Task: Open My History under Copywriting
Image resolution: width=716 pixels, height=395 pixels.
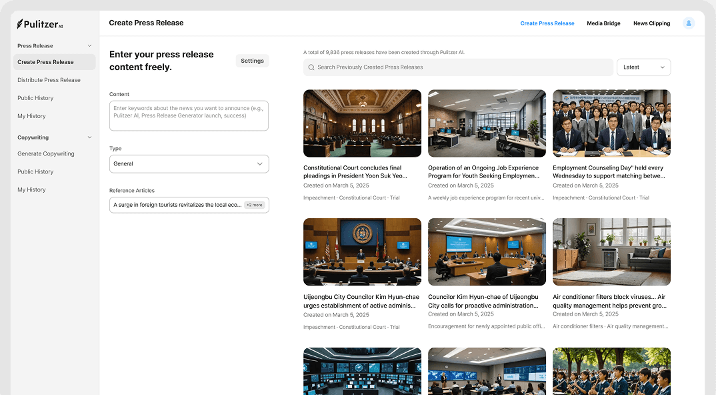Action: point(31,189)
